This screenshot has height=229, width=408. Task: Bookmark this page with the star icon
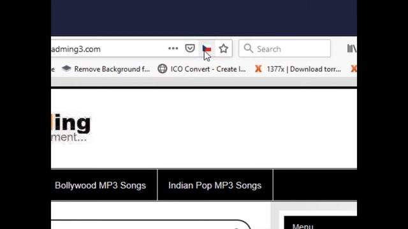click(x=224, y=48)
